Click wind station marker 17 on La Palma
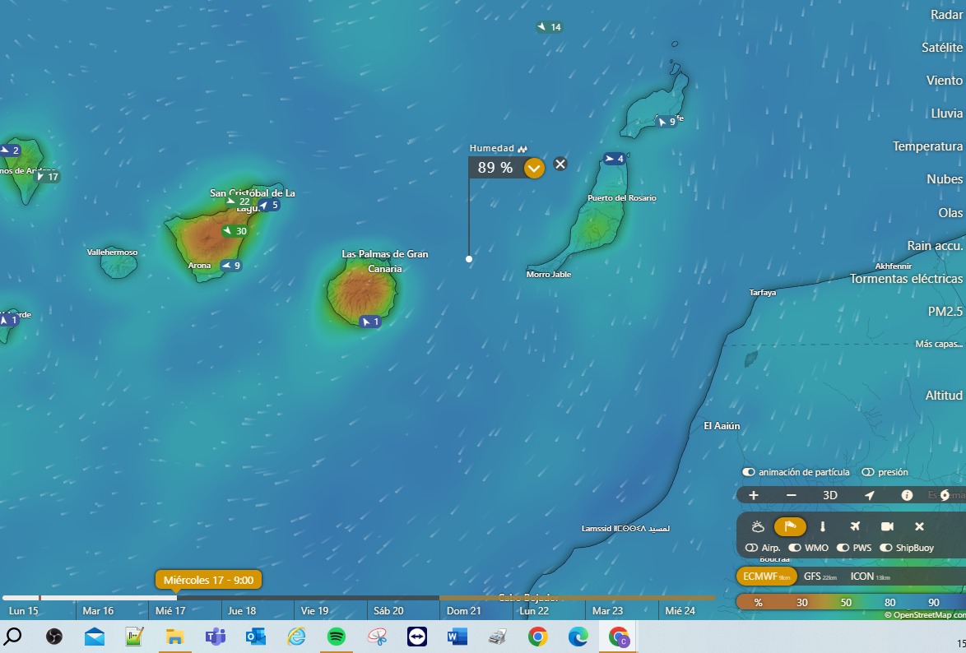Viewport: 966px width, 653px height. pos(47,177)
